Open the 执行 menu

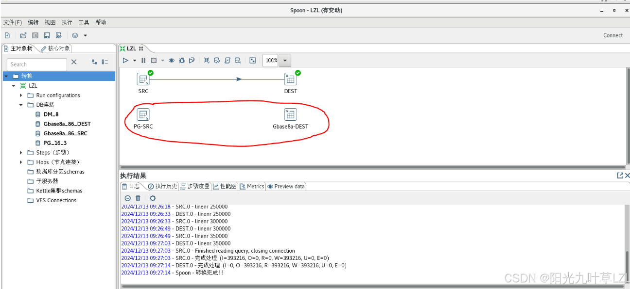click(67, 22)
